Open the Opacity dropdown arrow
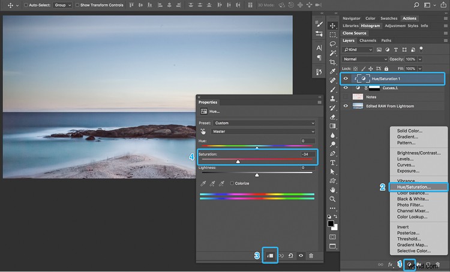The width and height of the screenshot is (450, 272). [420, 59]
